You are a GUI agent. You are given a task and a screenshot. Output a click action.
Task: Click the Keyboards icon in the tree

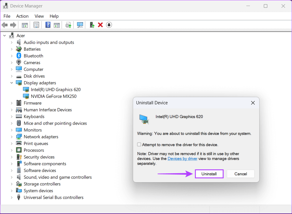(19, 116)
